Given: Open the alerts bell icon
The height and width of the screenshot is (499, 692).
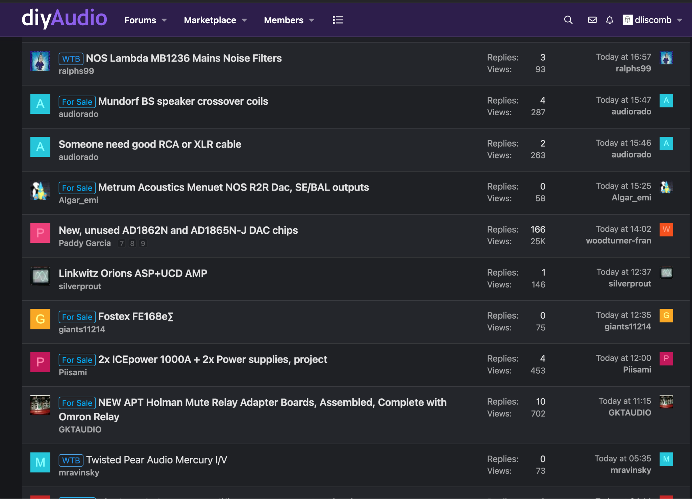Looking at the screenshot, I should click(610, 20).
